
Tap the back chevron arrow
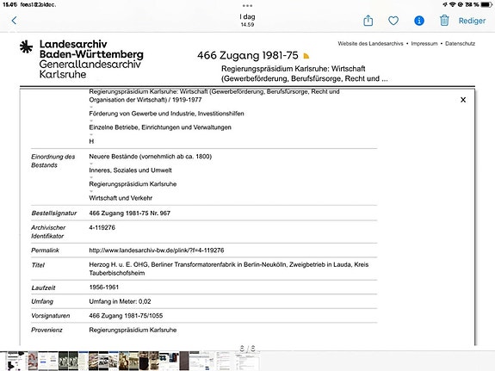click(x=14, y=21)
